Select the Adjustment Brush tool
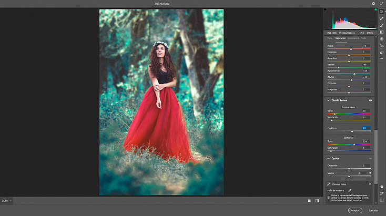 (382, 25)
